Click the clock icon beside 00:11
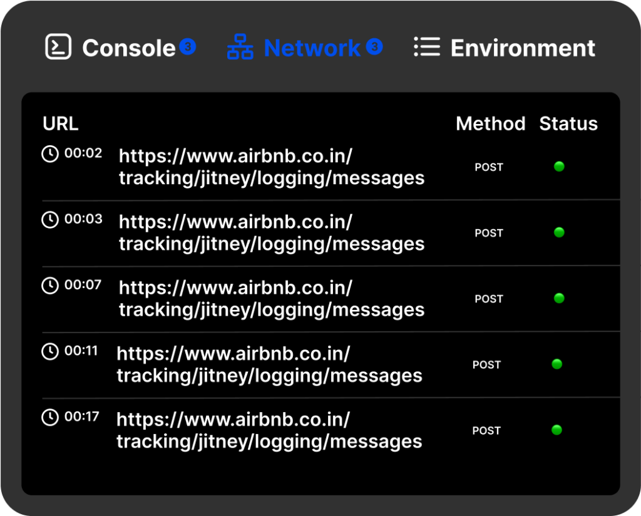Image resolution: width=641 pixels, height=516 pixels. point(50,351)
